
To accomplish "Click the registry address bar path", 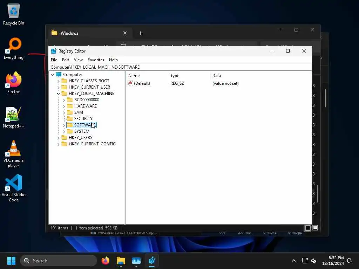I will [x=180, y=67].
